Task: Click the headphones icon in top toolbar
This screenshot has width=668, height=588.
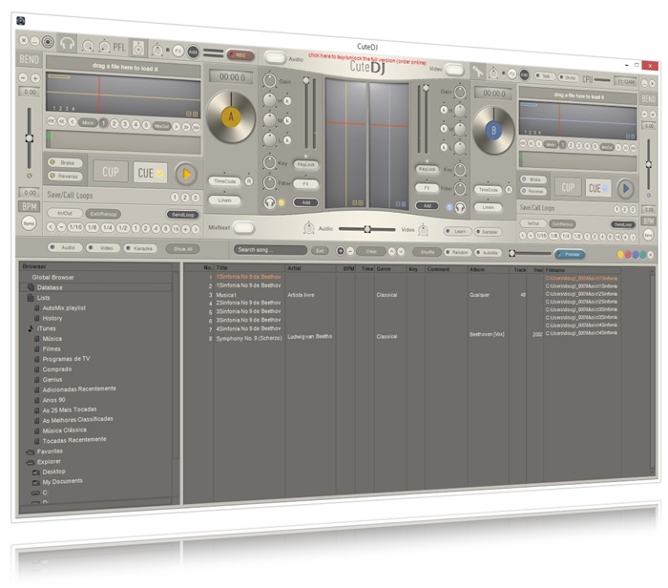Action: (x=67, y=43)
